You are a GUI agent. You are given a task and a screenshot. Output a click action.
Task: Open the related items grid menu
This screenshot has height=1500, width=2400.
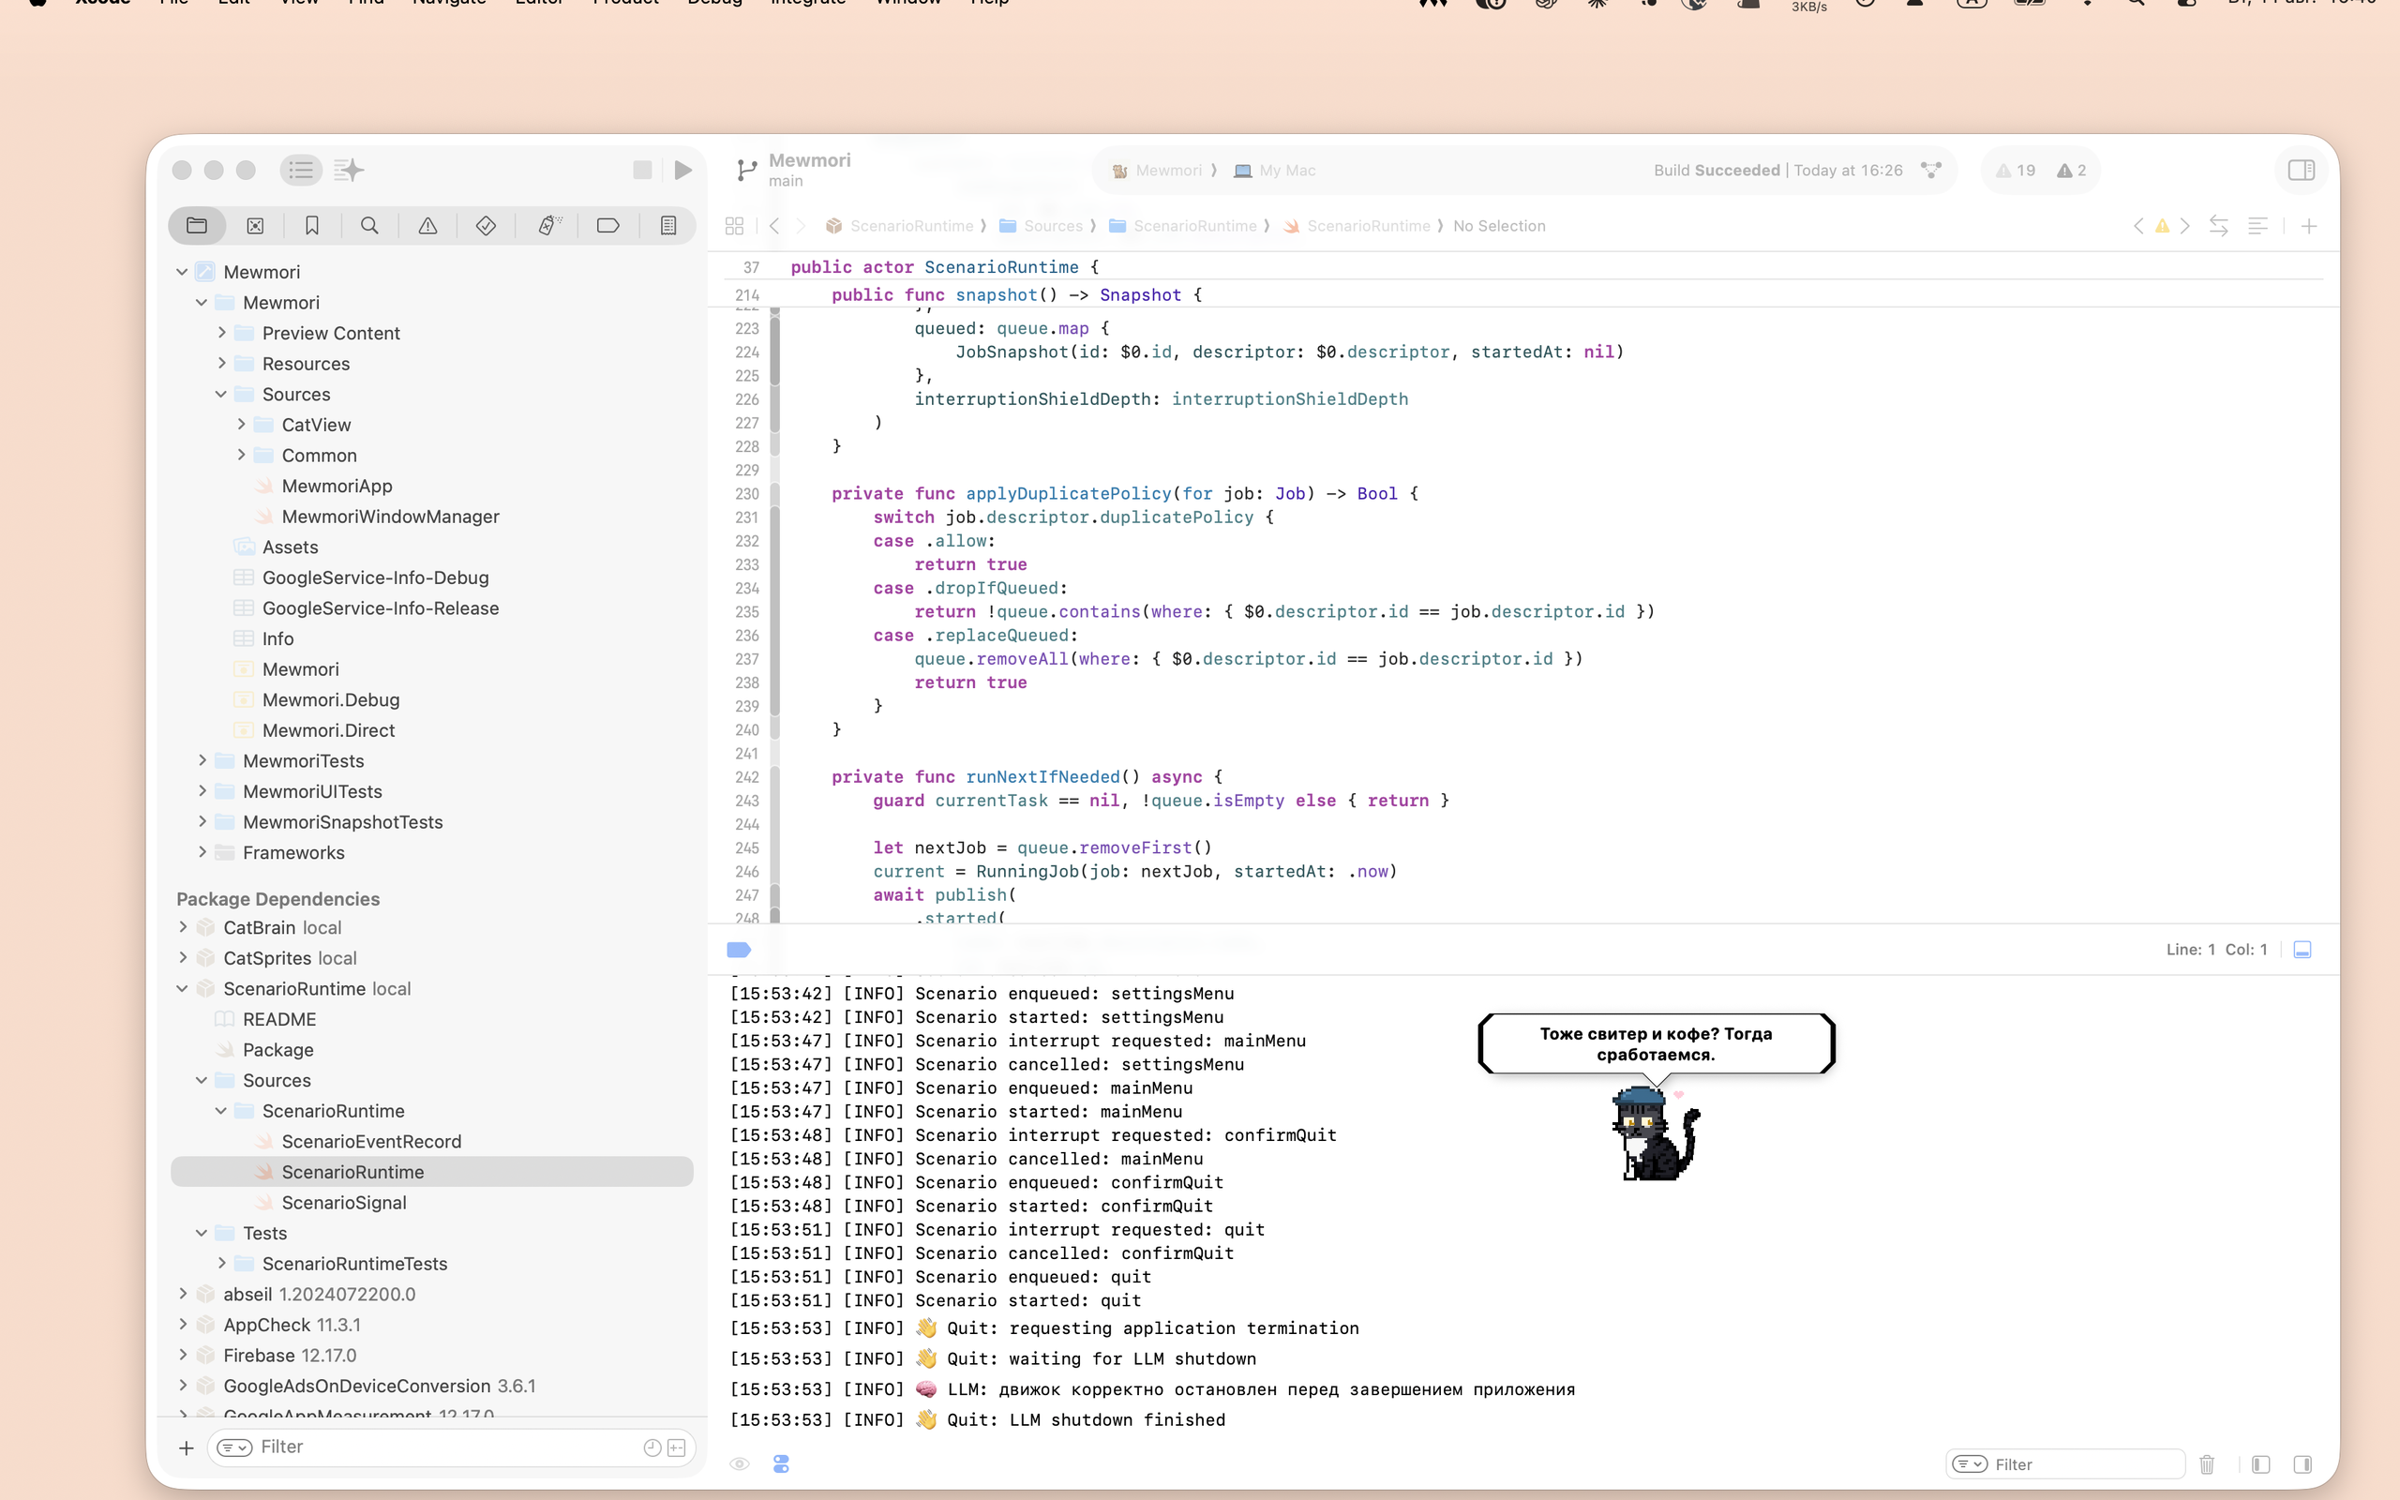click(x=735, y=226)
